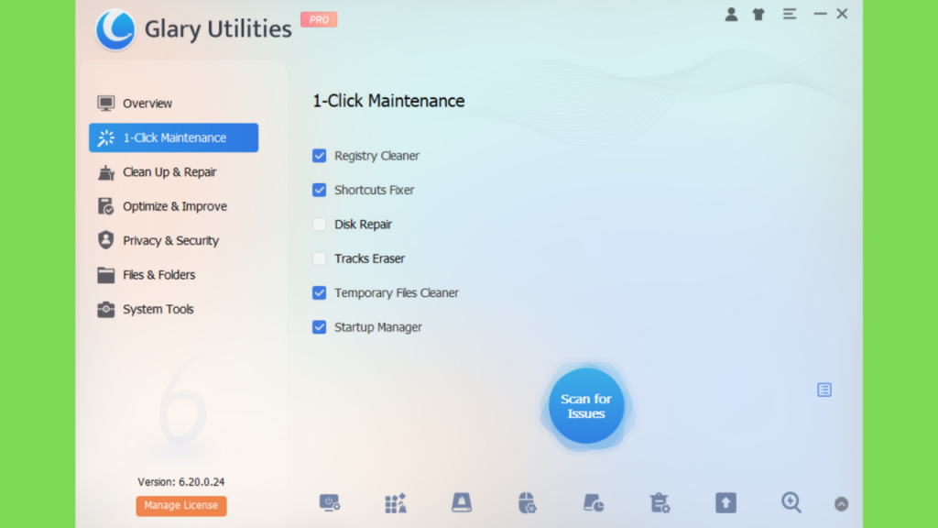Click the Shortcuts Fixer label
938x528 pixels.
point(375,190)
